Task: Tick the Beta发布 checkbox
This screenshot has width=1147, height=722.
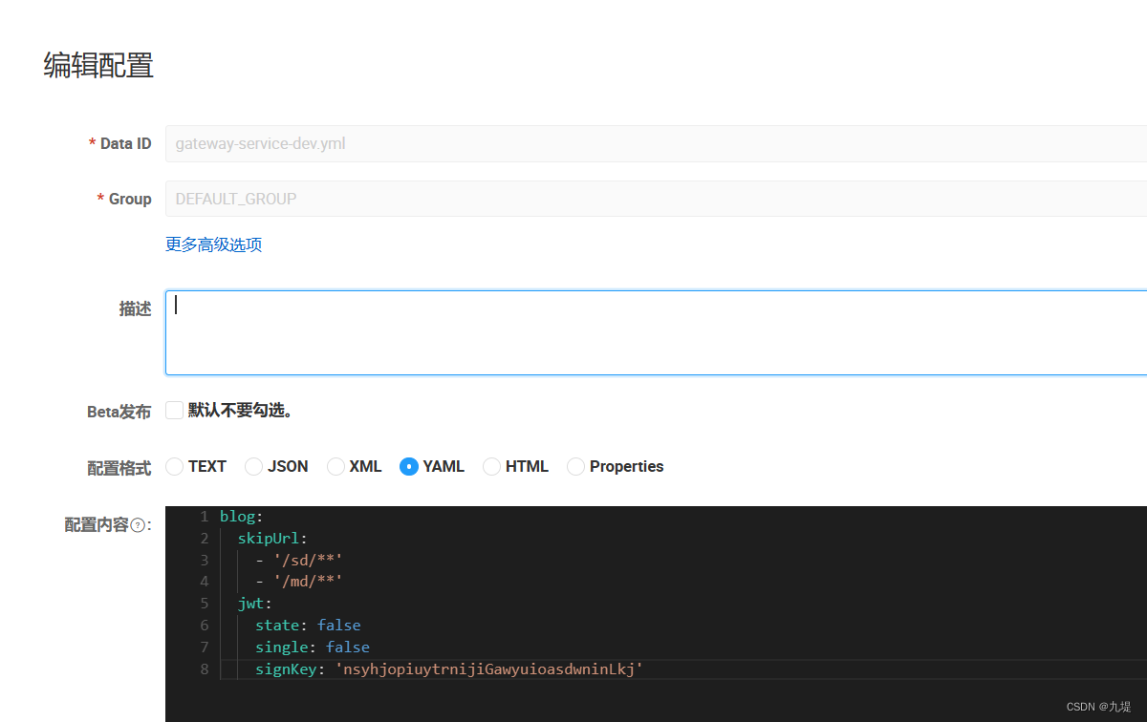Action: 174,410
